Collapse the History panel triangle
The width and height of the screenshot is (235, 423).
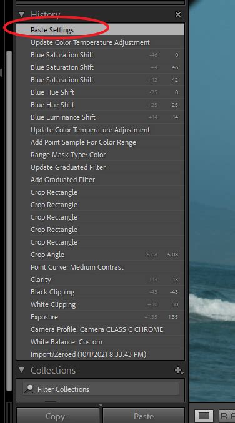click(x=22, y=14)
